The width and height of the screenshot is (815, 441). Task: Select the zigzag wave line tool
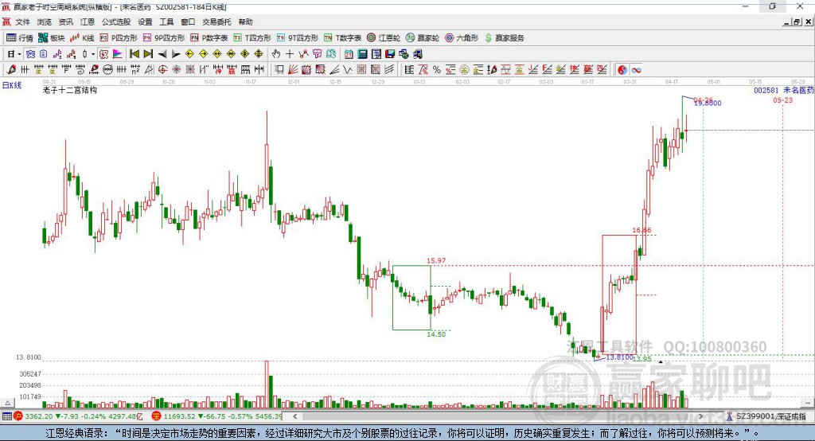pos(348,70)
